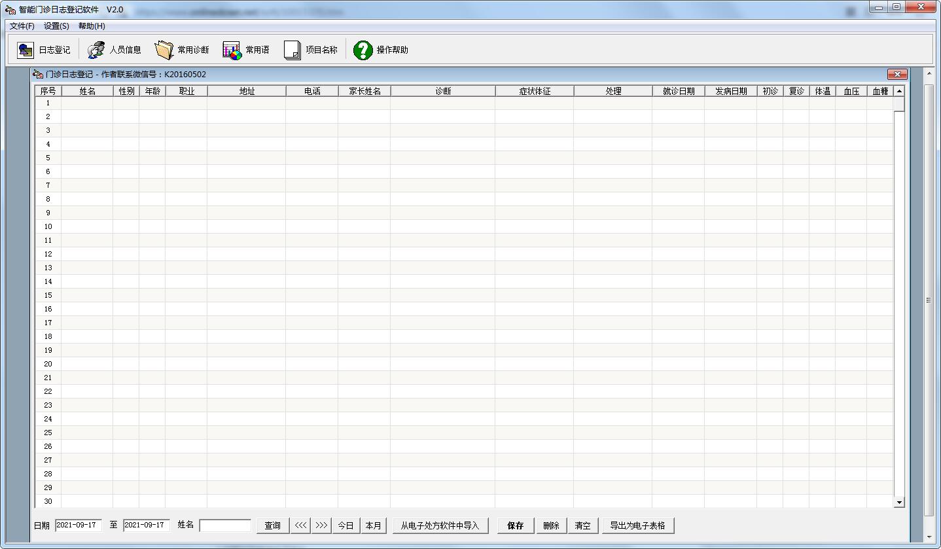Click the 诊断 column header

[443, 91]
